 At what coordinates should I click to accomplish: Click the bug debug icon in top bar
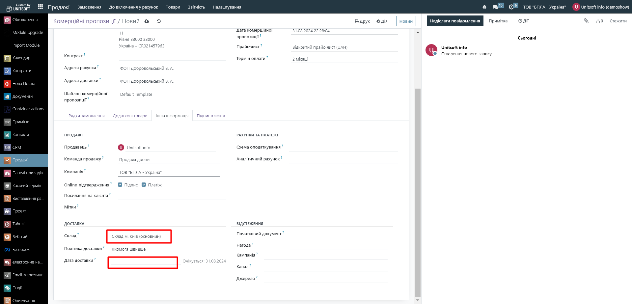484,7
